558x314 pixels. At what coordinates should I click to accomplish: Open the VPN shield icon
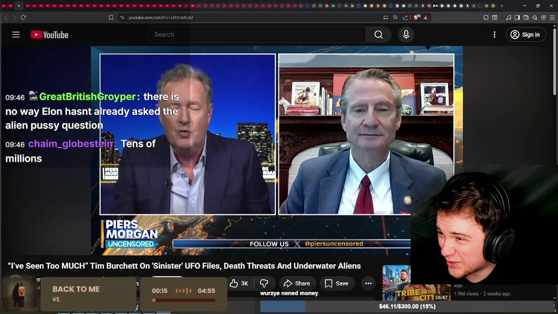(x=544, y=17)
